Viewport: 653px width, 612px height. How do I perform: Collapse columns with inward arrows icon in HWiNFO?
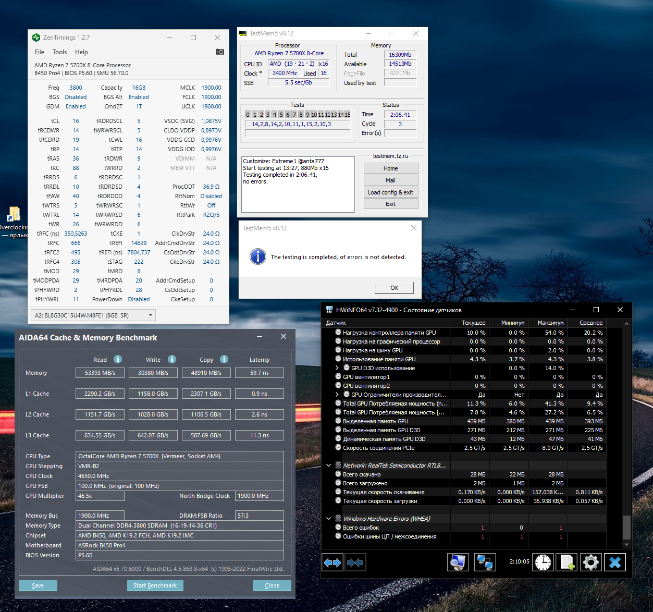(x=355, y=562)
